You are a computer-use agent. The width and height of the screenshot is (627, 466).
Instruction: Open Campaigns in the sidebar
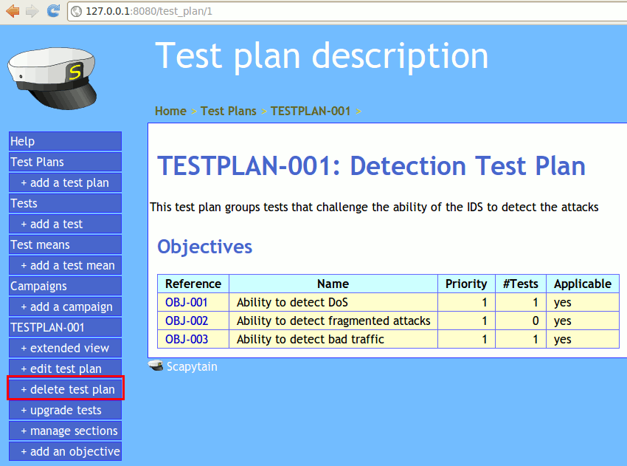65,286
